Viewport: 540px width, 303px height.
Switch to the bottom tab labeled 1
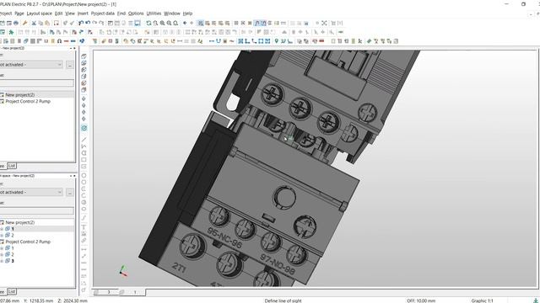[x=134, y=292]
